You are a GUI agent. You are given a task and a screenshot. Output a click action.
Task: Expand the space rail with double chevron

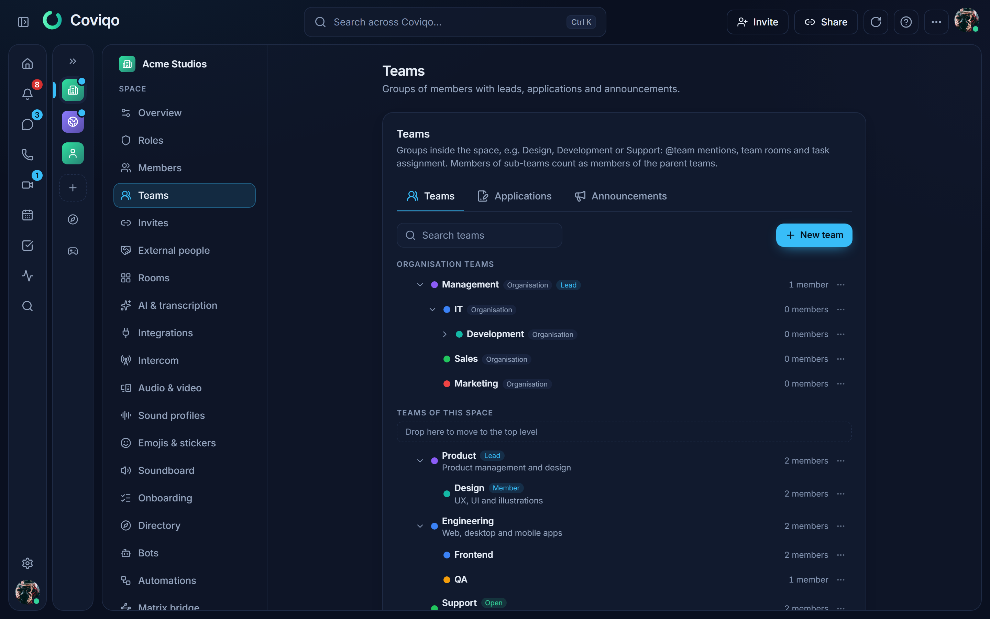(x=73, y=61)
